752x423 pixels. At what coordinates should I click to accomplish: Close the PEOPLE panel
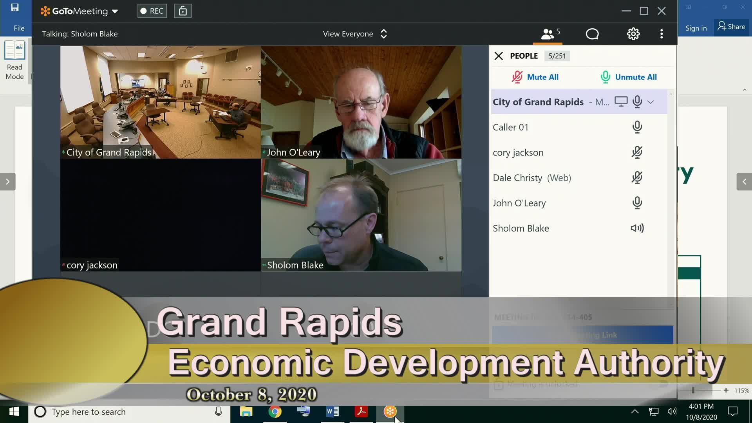click(498, 56)
